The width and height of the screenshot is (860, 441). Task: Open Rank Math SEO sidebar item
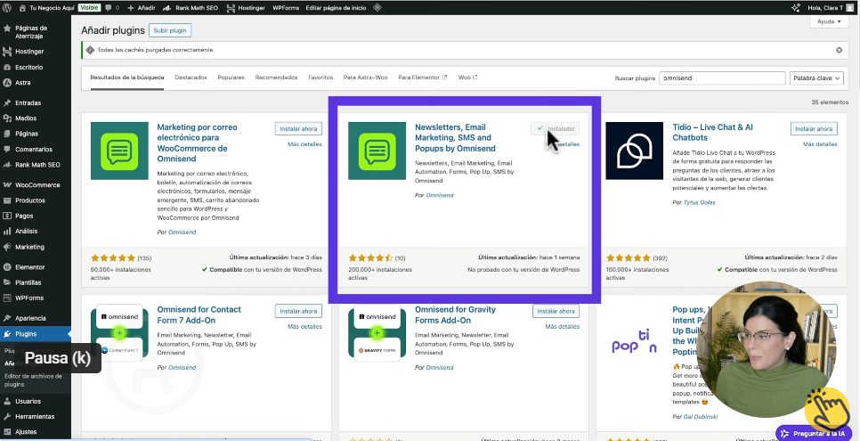(36, 164)
